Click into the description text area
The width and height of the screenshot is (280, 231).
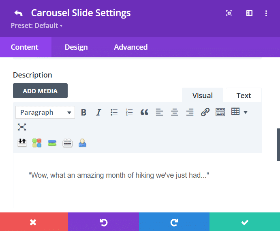(x=137, y=181)
